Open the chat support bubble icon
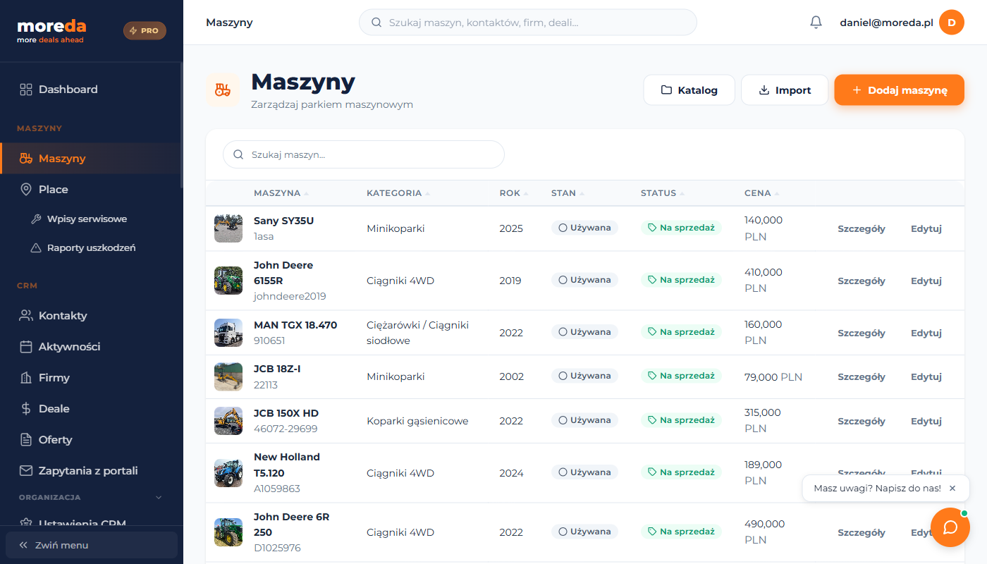The image size is (987, 564). [x=950, y=527]
